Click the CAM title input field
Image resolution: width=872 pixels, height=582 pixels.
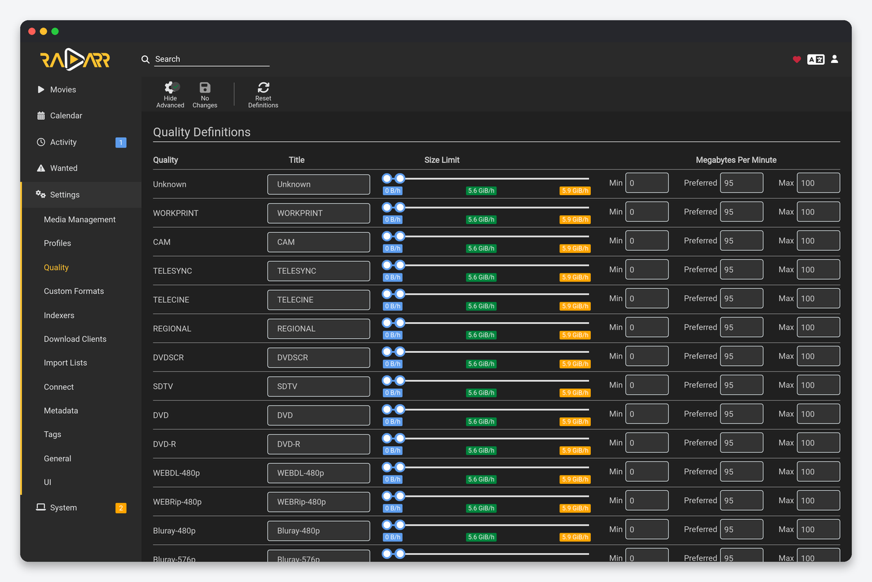coord(319,242)
